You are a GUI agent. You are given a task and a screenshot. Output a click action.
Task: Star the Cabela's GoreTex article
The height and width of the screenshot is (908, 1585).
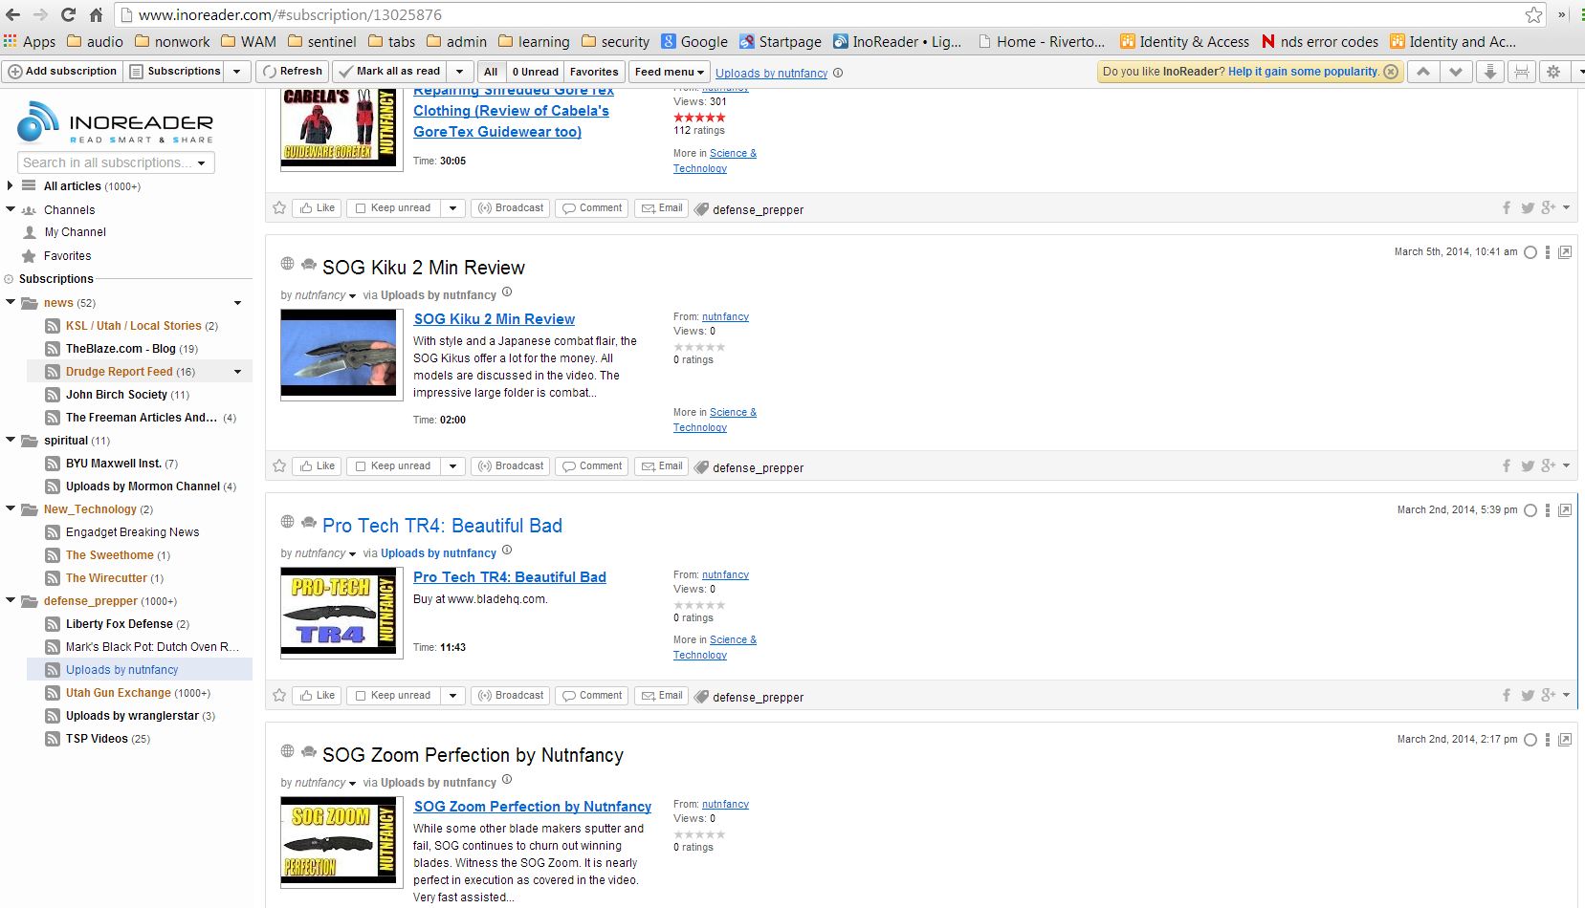tap(279, 207)
